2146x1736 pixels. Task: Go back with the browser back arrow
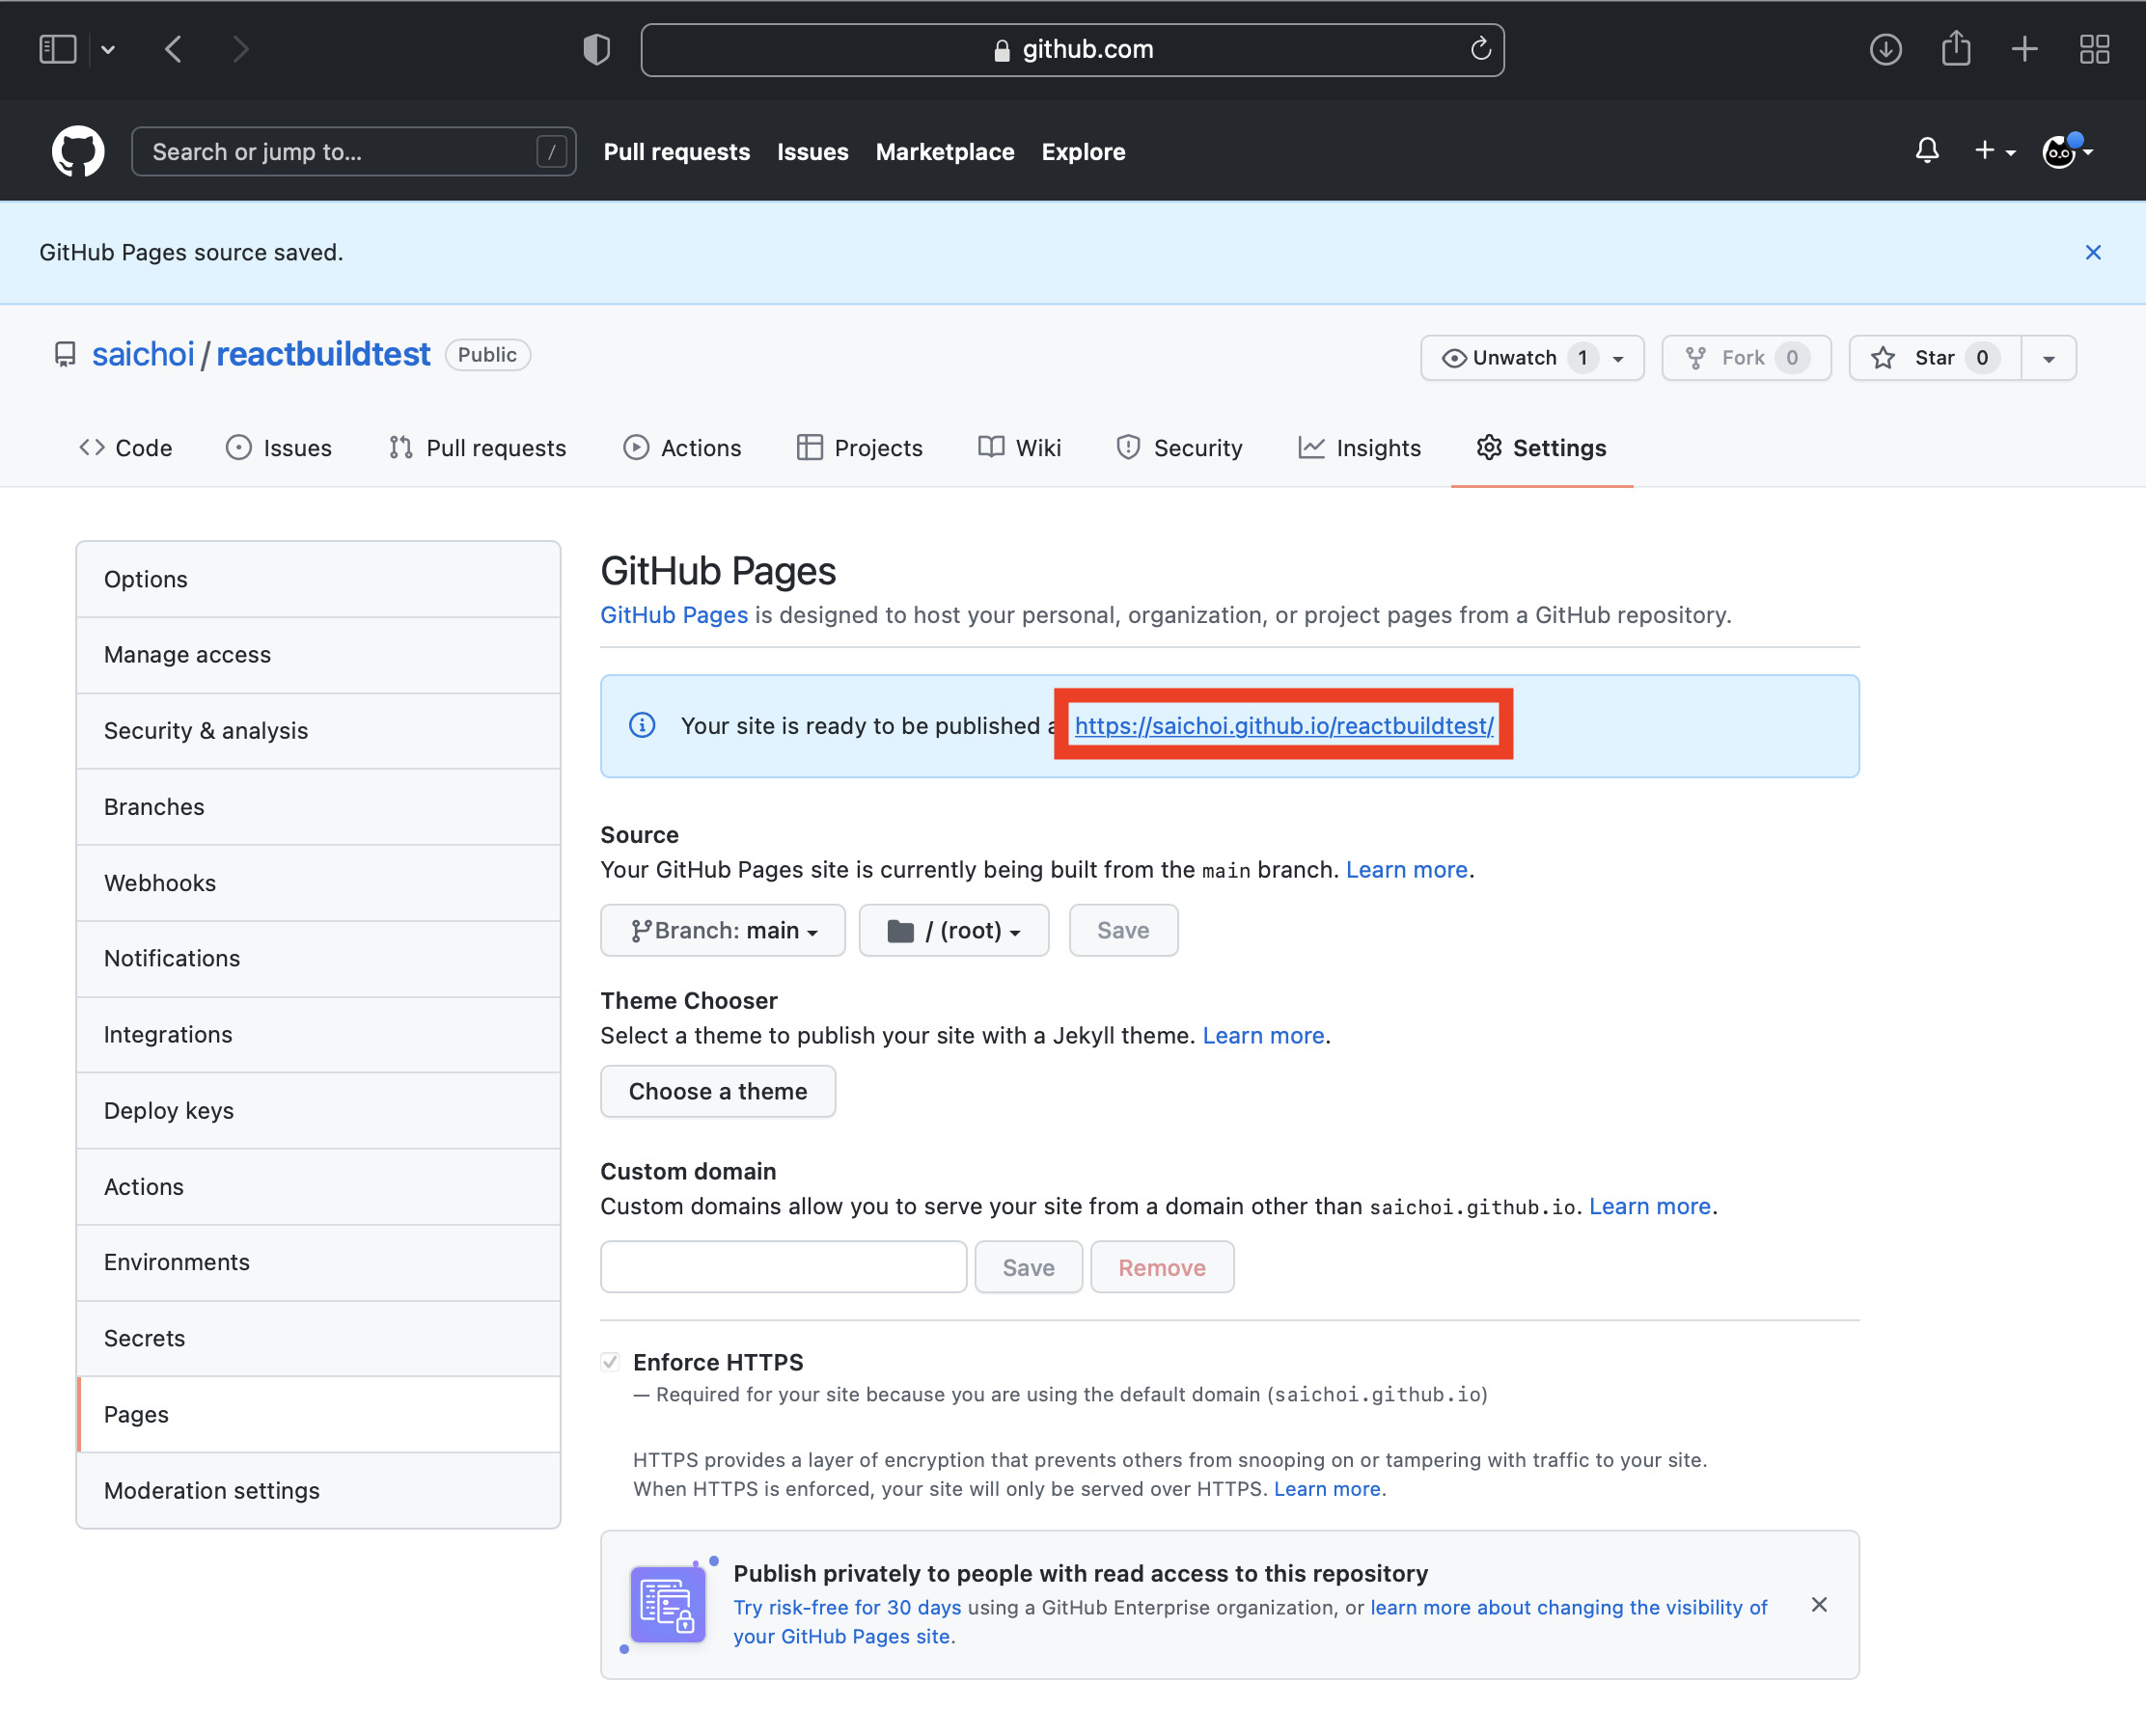(174, 49)
